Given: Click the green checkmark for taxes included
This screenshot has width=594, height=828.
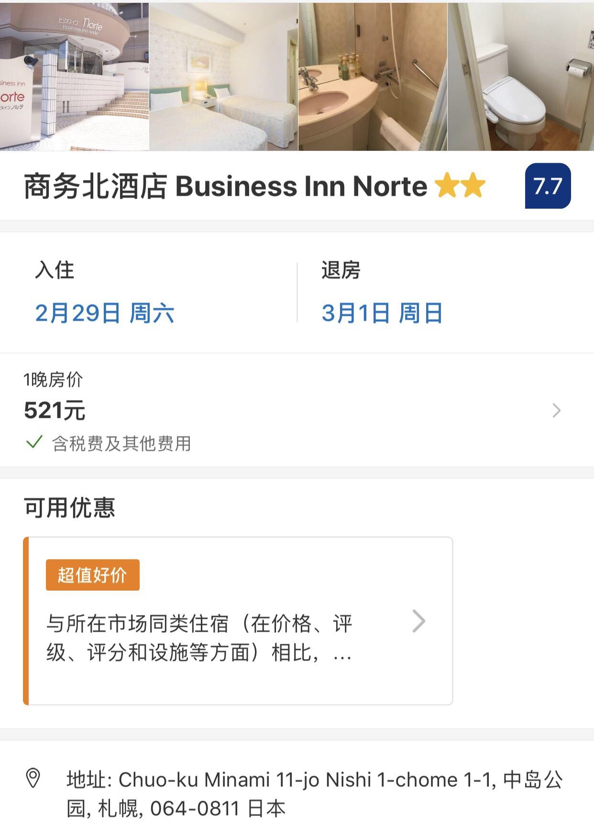Looking at the screenshot, I should 34,442.
